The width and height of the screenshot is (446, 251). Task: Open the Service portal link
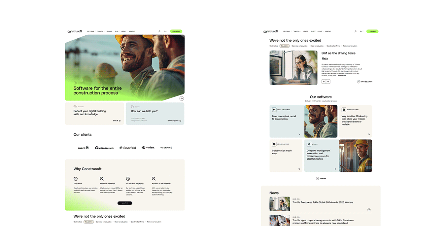click(x=173, y=121)
